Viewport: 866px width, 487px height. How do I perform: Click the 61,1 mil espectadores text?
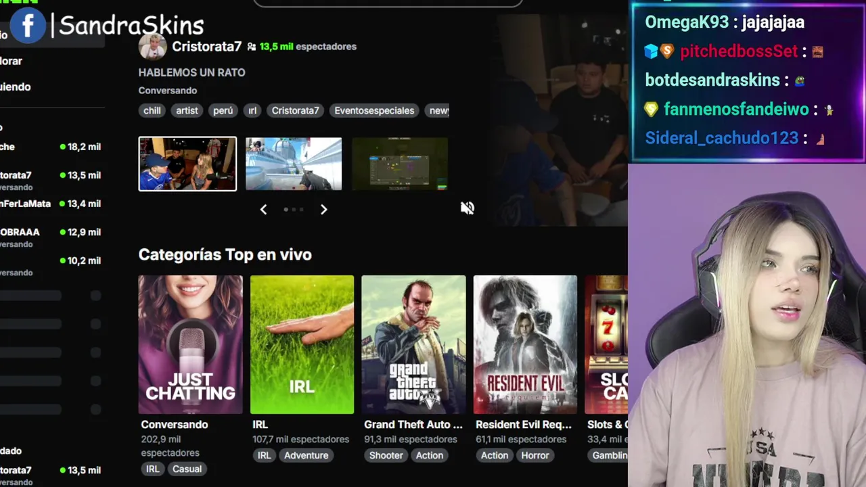522,440
